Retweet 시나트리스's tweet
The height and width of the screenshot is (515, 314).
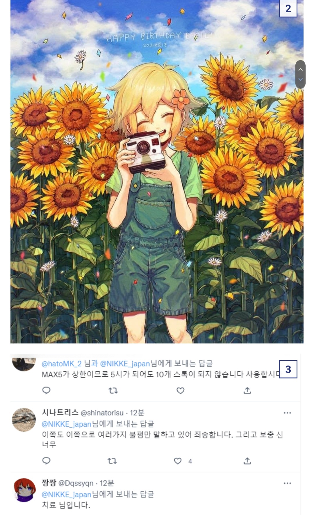(x=112, y=461)
